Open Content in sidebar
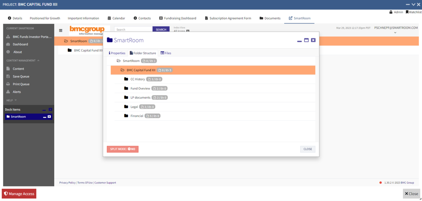Screen dimensions: 422x201 pyautogui.click(x=15, y=69)
